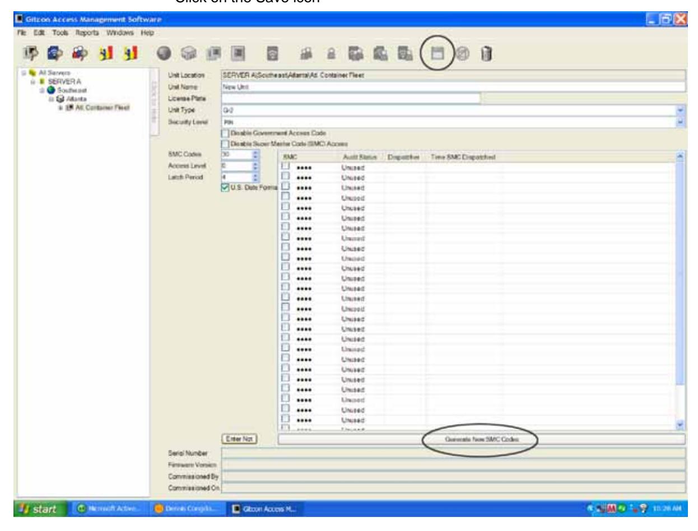This screenshot has width=698, height=531.
Task: Click the SMC list scroll-up arrow
Action: [x=681, y=157]
